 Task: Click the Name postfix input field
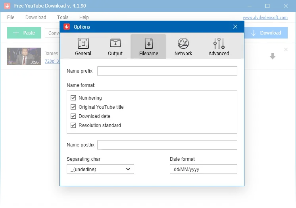pyautogui.click(x=167, y=145)
